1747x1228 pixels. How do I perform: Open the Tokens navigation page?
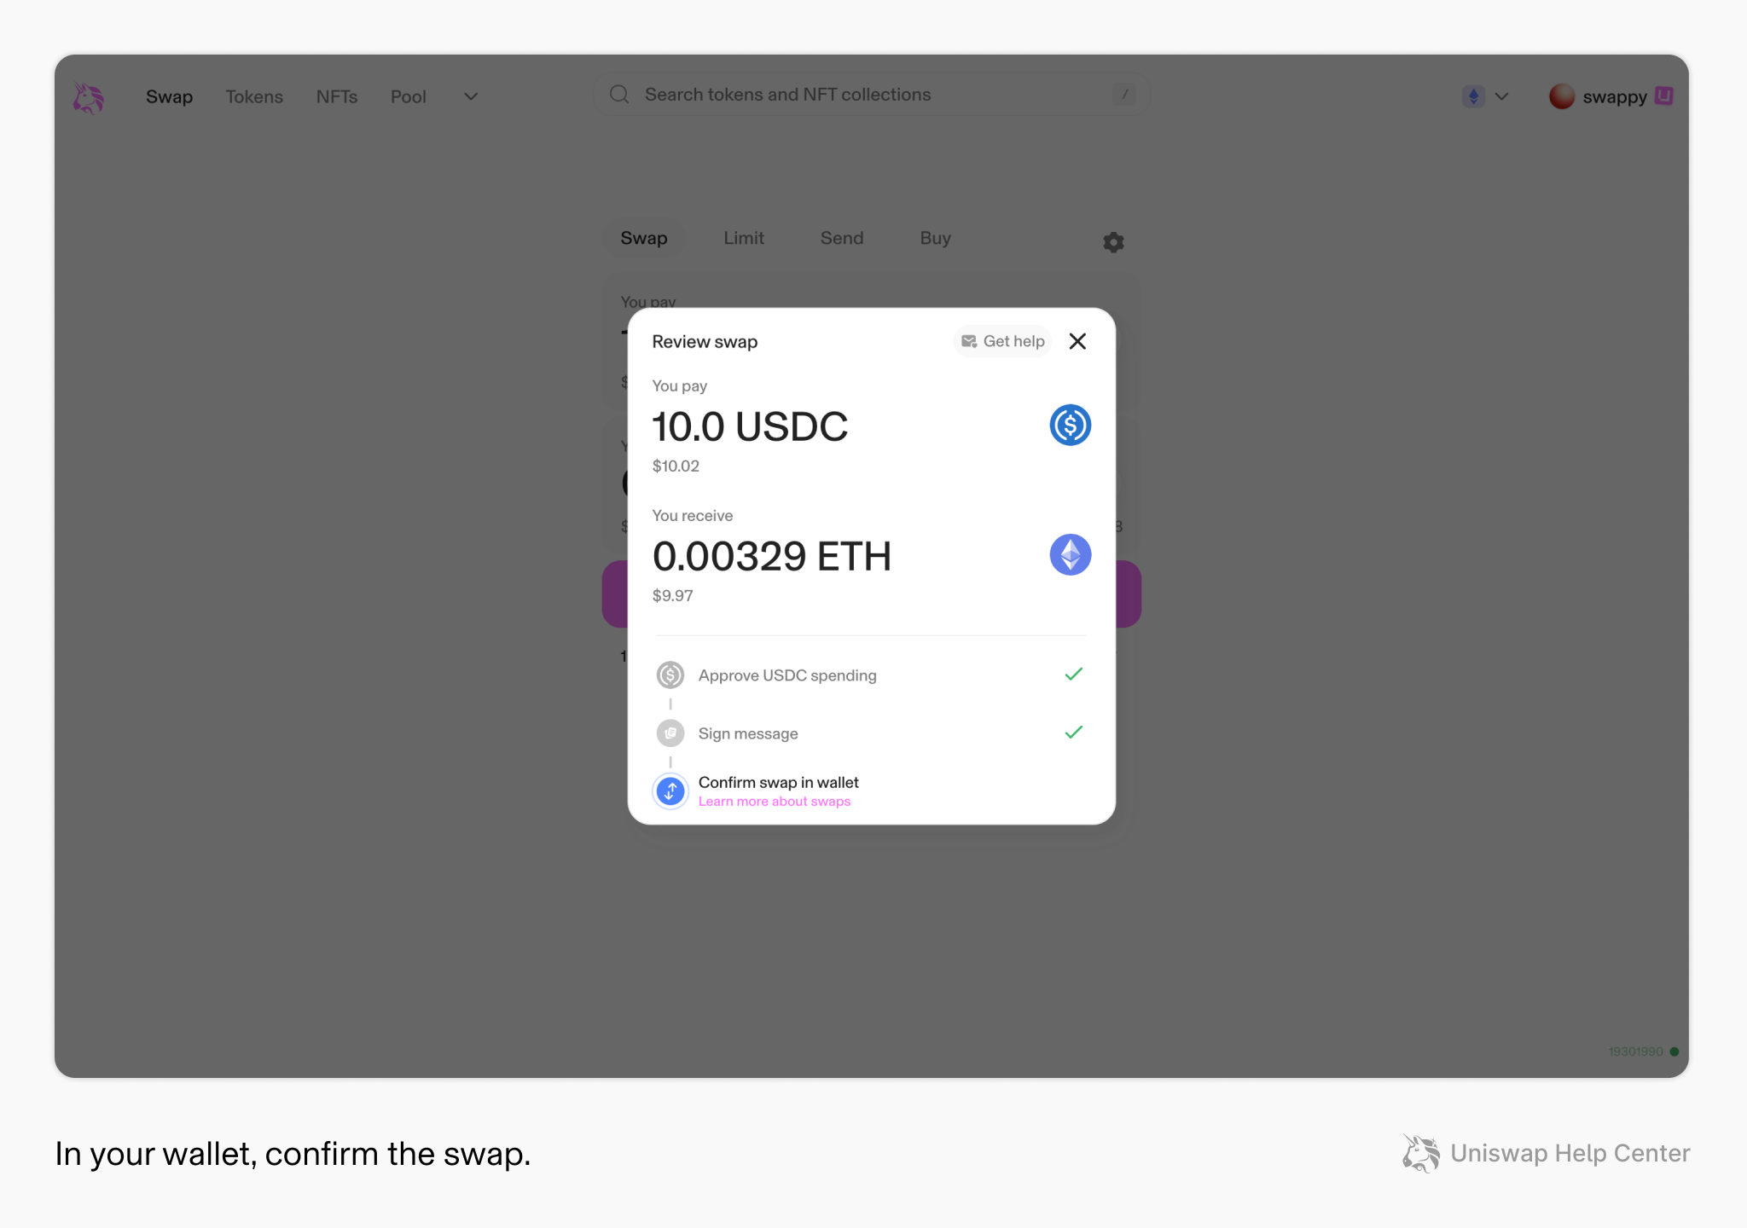pyautogui.click(x=254, y=96)
